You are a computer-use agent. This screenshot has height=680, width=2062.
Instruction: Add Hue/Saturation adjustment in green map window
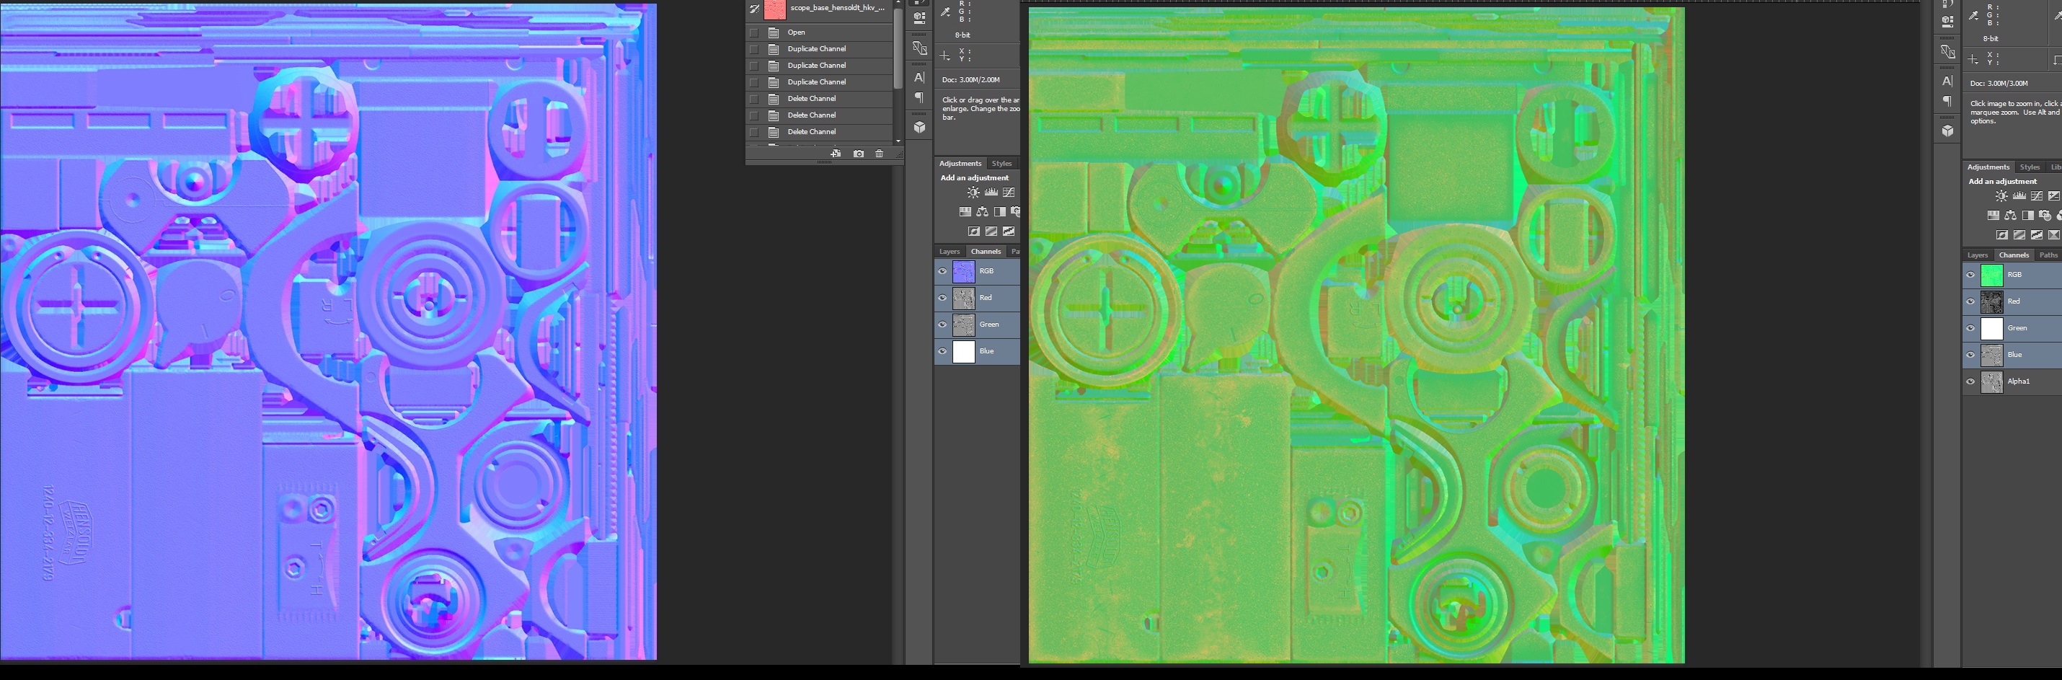tap(1994, 216)
